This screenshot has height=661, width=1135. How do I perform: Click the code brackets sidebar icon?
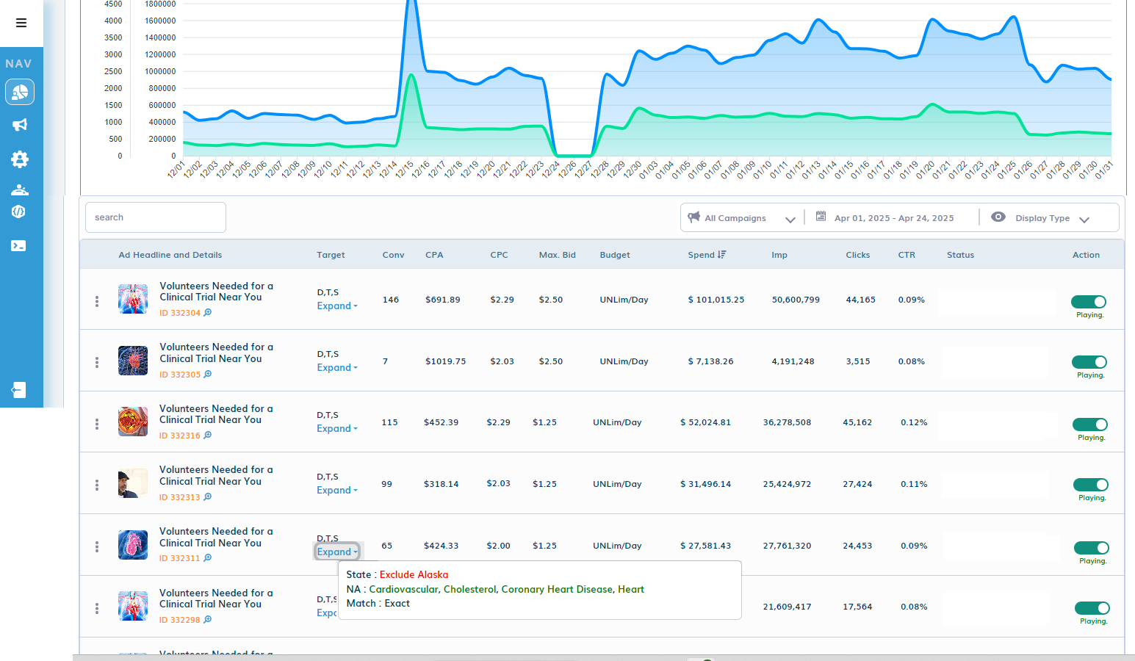(19, 212)
